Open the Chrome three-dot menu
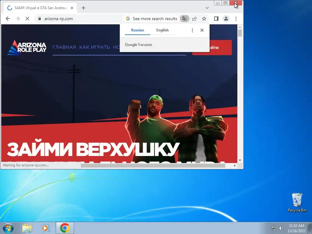 coord(236,19)
